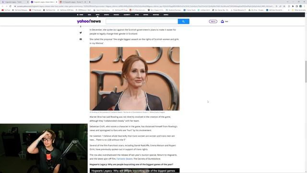
Task: Play the Hogwarts Legacy boycott video
Action: click(134, 171)
